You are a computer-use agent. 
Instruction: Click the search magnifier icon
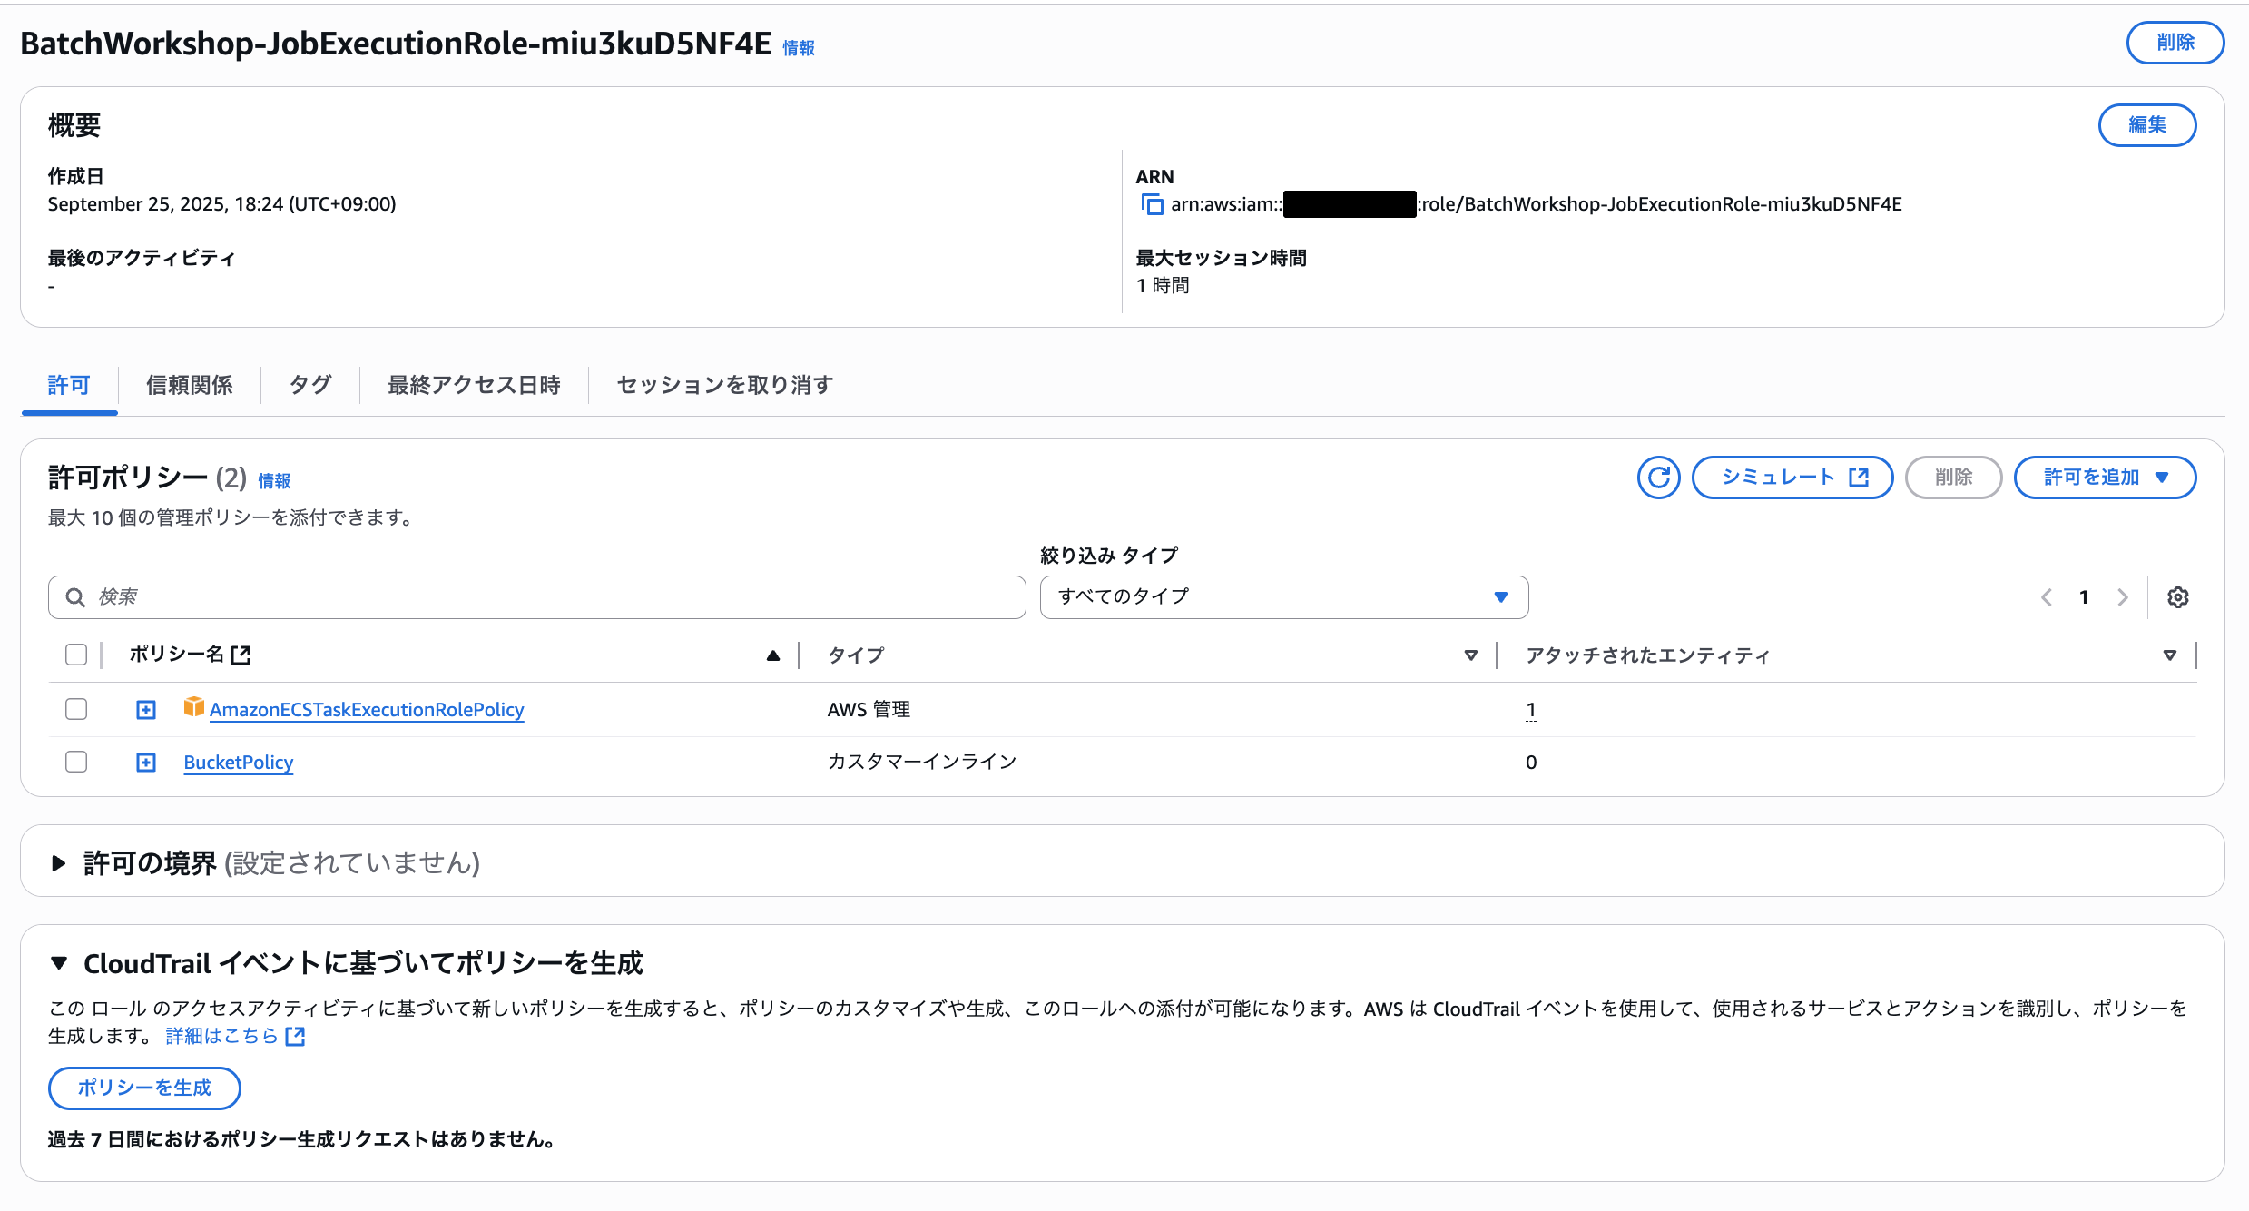[75, 597]
